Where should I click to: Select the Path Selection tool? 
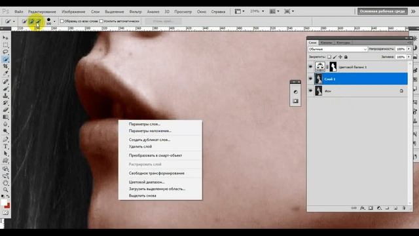(5, 153)
